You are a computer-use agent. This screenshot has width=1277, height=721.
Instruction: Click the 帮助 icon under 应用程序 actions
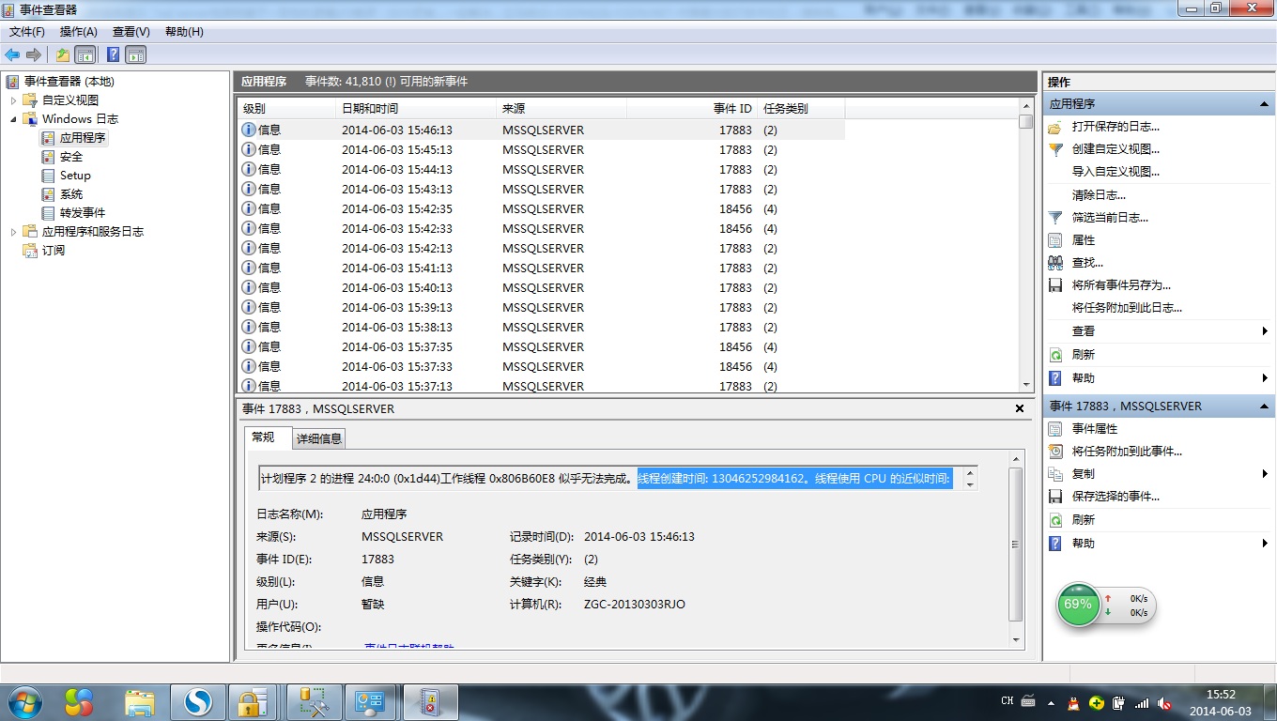click(1055, 378)
